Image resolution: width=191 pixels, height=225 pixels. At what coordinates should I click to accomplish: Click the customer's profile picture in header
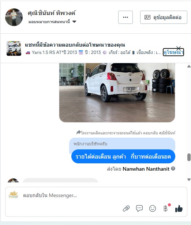click(x=14, y=17)
